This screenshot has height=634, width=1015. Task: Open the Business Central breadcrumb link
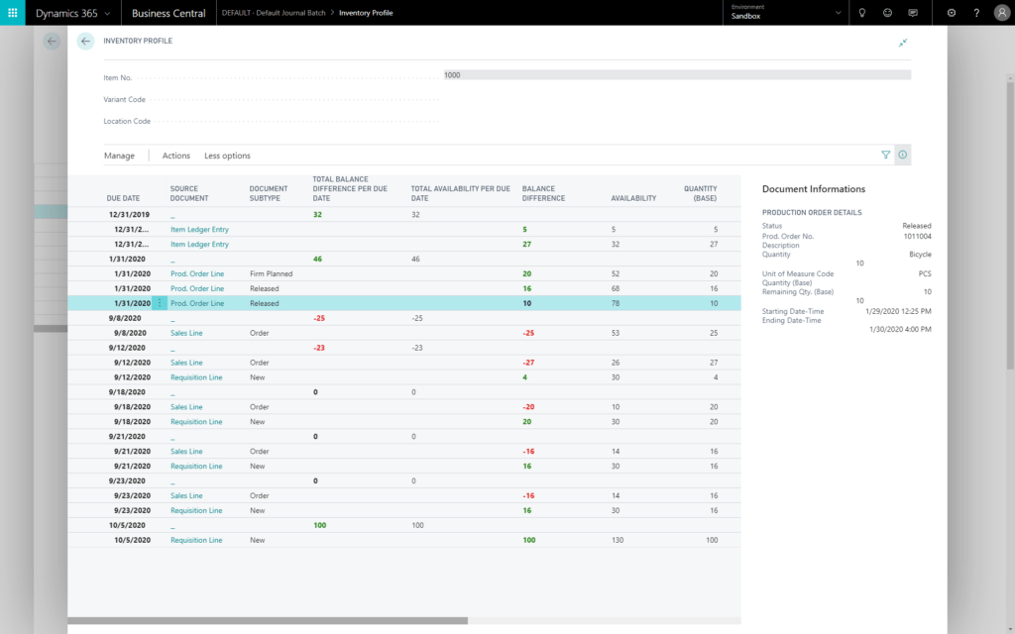point(168,12)
